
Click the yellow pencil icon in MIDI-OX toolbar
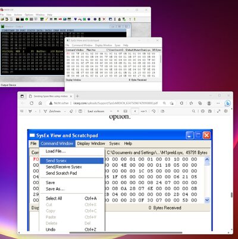46,19
